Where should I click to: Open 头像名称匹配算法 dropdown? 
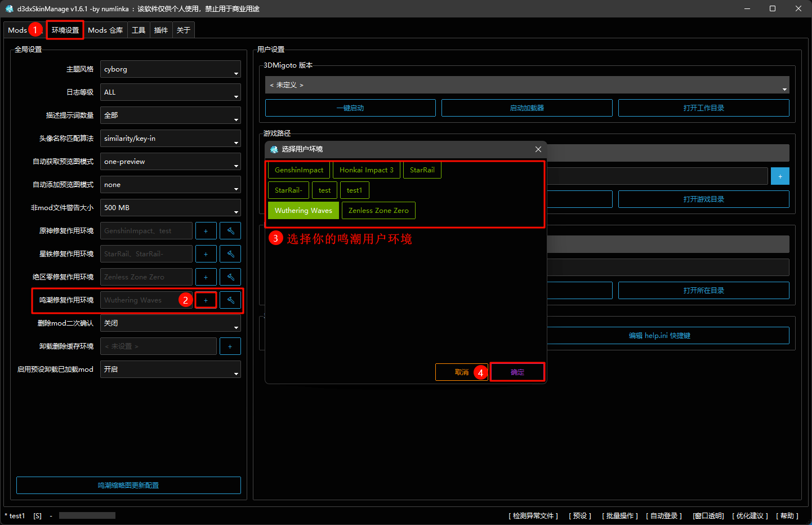point(171,139)
